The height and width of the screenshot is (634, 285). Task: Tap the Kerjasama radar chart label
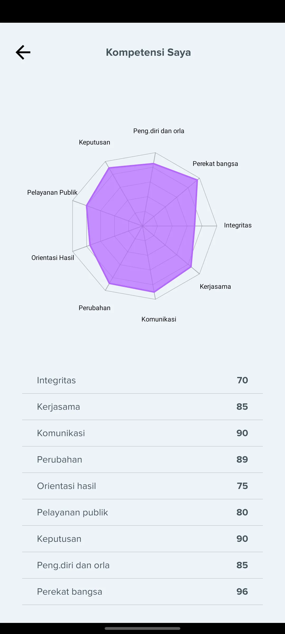coord(215,287)
